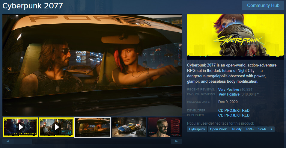Click the thumbnail strip scrollbar handle
286x148 pixels.
pos(23,141)
